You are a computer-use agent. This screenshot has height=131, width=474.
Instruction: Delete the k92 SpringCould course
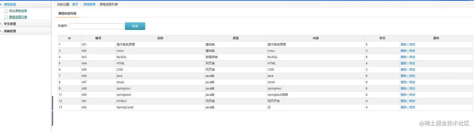pyautogui.click(x=403, y=107)
